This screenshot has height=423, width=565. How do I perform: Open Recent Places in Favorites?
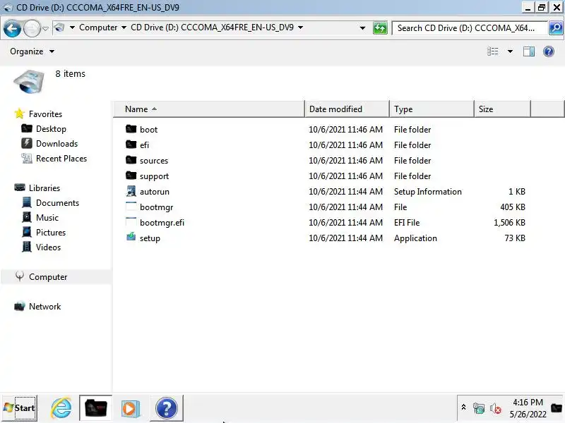click(54, 158)
